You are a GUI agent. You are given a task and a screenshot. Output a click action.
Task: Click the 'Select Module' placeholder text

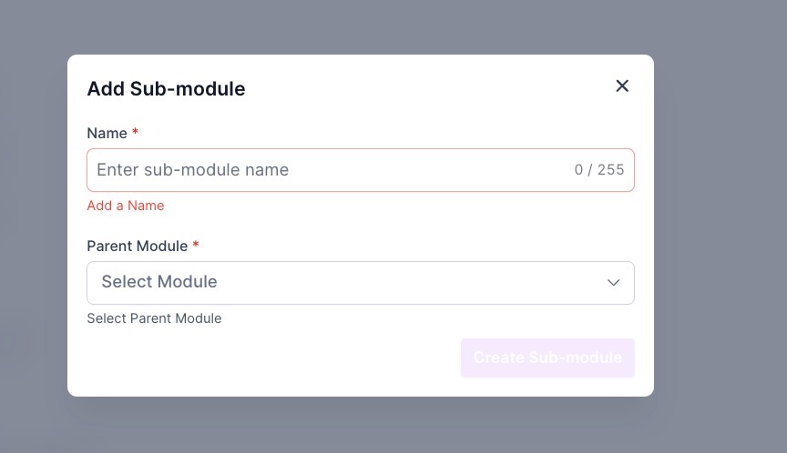click(159, 282)
